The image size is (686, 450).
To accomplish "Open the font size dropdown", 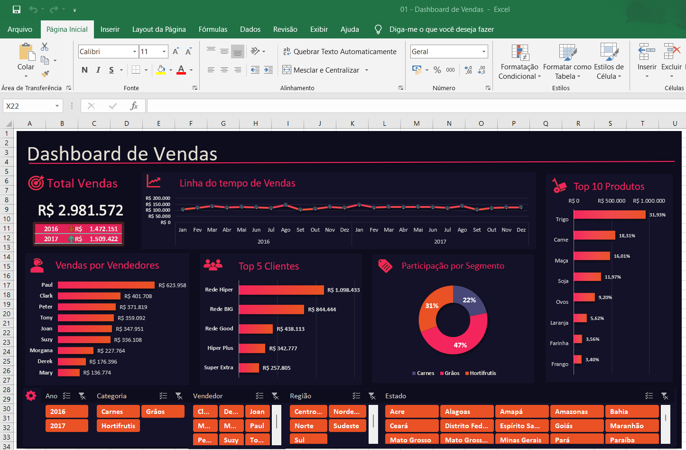I will (x=164, y=51).
